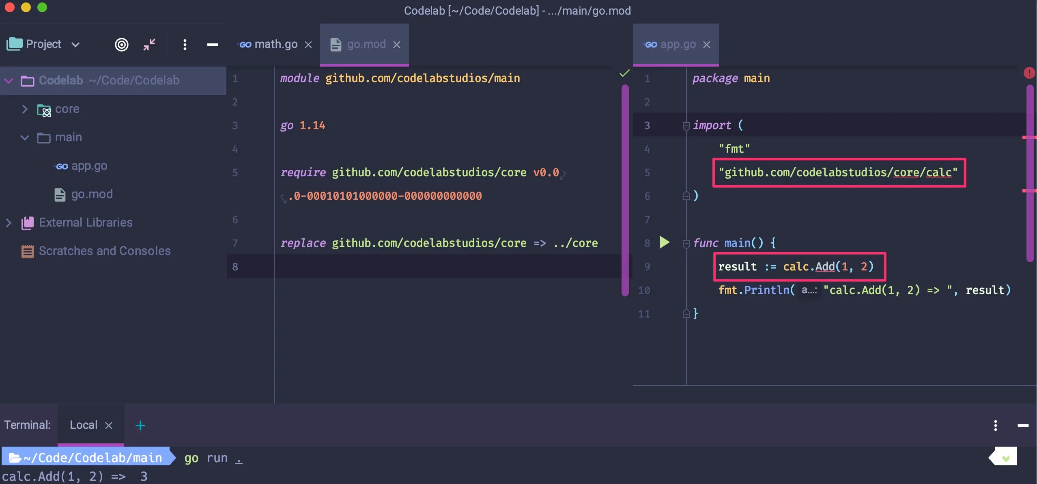Click the collapse all icon in Project panel

pos(149,44)
